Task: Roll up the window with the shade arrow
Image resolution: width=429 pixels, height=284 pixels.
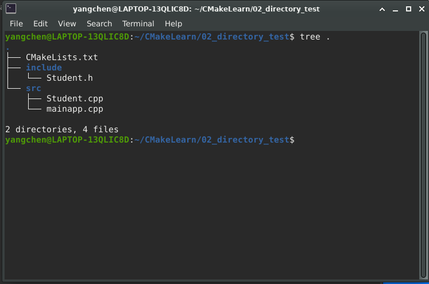Action: point(383,9)
